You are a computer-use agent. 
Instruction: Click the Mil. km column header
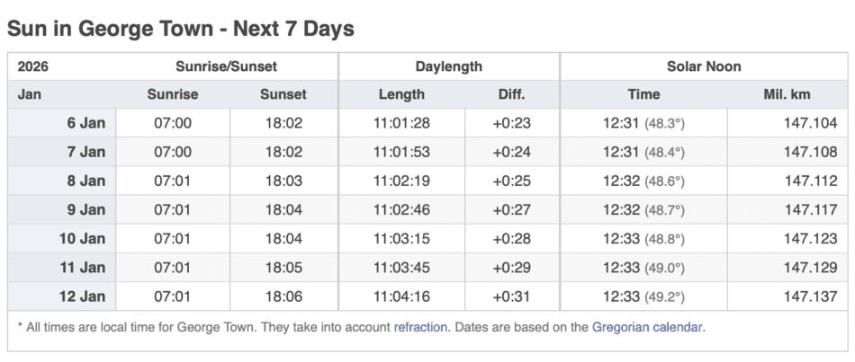tap(789, 94)
